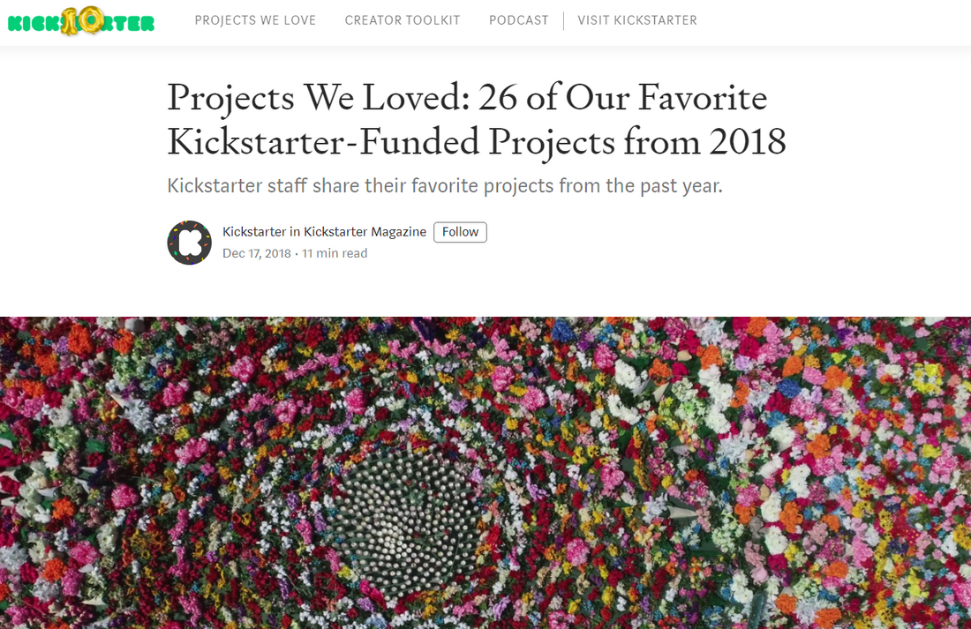Open the CREATOR TOOLKIT section
The width and height of the screenshot is (971, 629).
[x=402, y=19]
